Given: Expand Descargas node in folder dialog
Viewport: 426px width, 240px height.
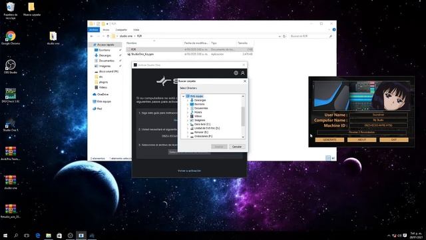Looking at the screenshot, I should tap(188, 101).
